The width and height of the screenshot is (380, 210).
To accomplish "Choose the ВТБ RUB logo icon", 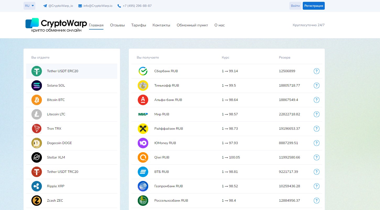I will [x=143, y=172].
